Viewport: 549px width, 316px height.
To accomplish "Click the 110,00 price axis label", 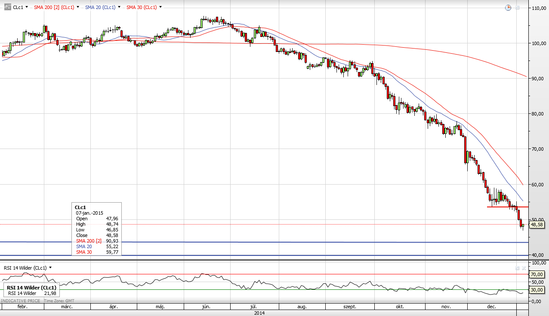I will pyautogui.click(x=538, y=8).
